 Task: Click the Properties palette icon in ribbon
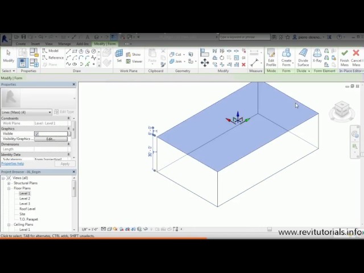pyautogui.click(x=23, y=63)
